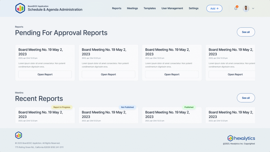The image size is (270, 152).
Task: Open the Reports menu
Action: (117, 8)
